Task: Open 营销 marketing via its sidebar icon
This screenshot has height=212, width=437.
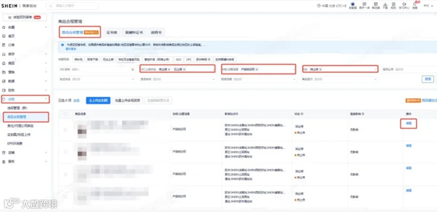Action: (x=3, y=72)
